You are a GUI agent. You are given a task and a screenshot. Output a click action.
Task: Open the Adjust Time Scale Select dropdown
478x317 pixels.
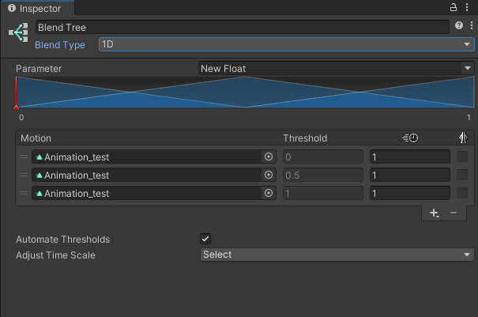pyautogui.click(x=337, y=255)
